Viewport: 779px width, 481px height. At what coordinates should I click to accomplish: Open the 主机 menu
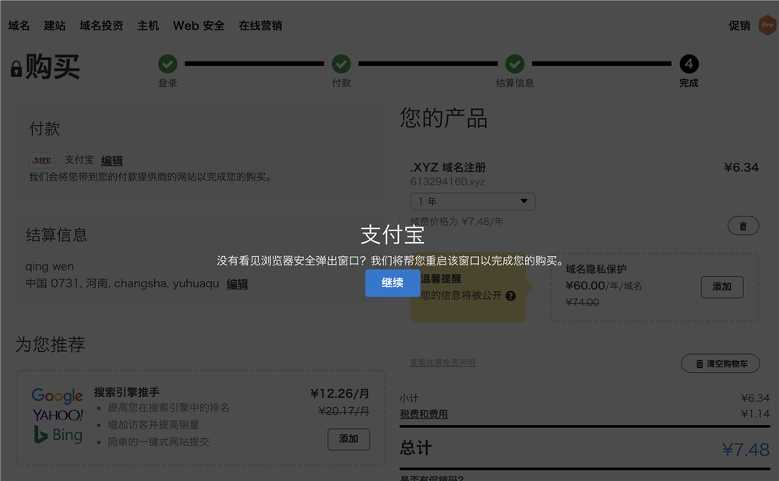click(x=148, y=26)
